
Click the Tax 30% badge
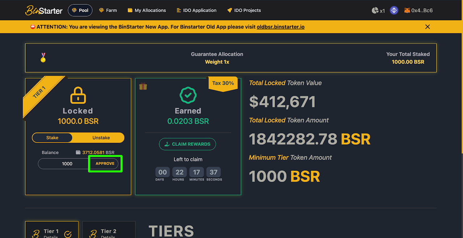tap(223, 83)
